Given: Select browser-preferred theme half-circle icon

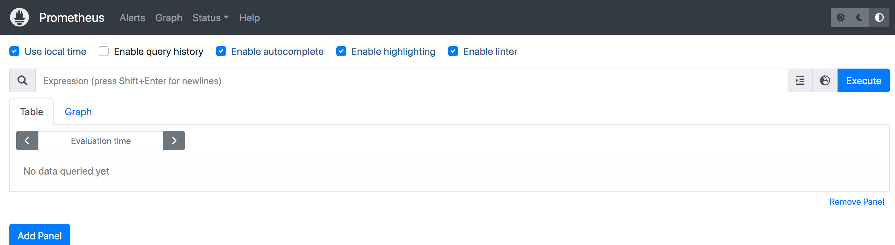Looking at the screenshot, I should 879,17.
